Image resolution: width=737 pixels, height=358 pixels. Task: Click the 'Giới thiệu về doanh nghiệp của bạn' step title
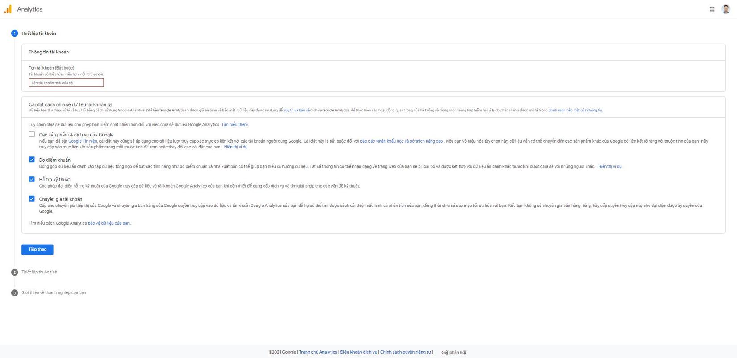54,293
